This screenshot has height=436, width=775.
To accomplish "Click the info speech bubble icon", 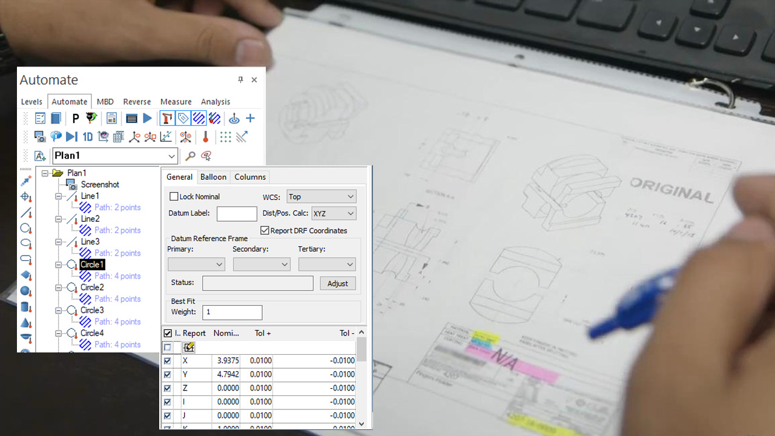I will pyautogui.click(x=56, y=137).
